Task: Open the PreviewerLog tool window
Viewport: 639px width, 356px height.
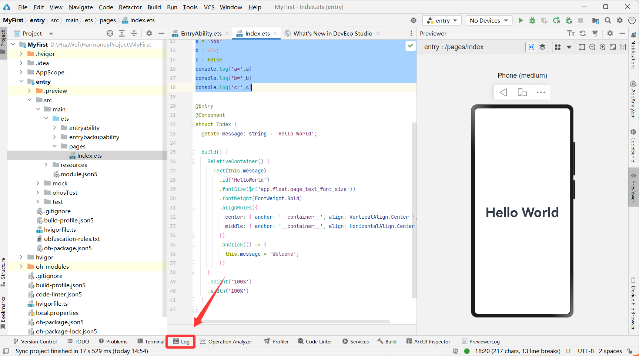Action: [481, 342]
